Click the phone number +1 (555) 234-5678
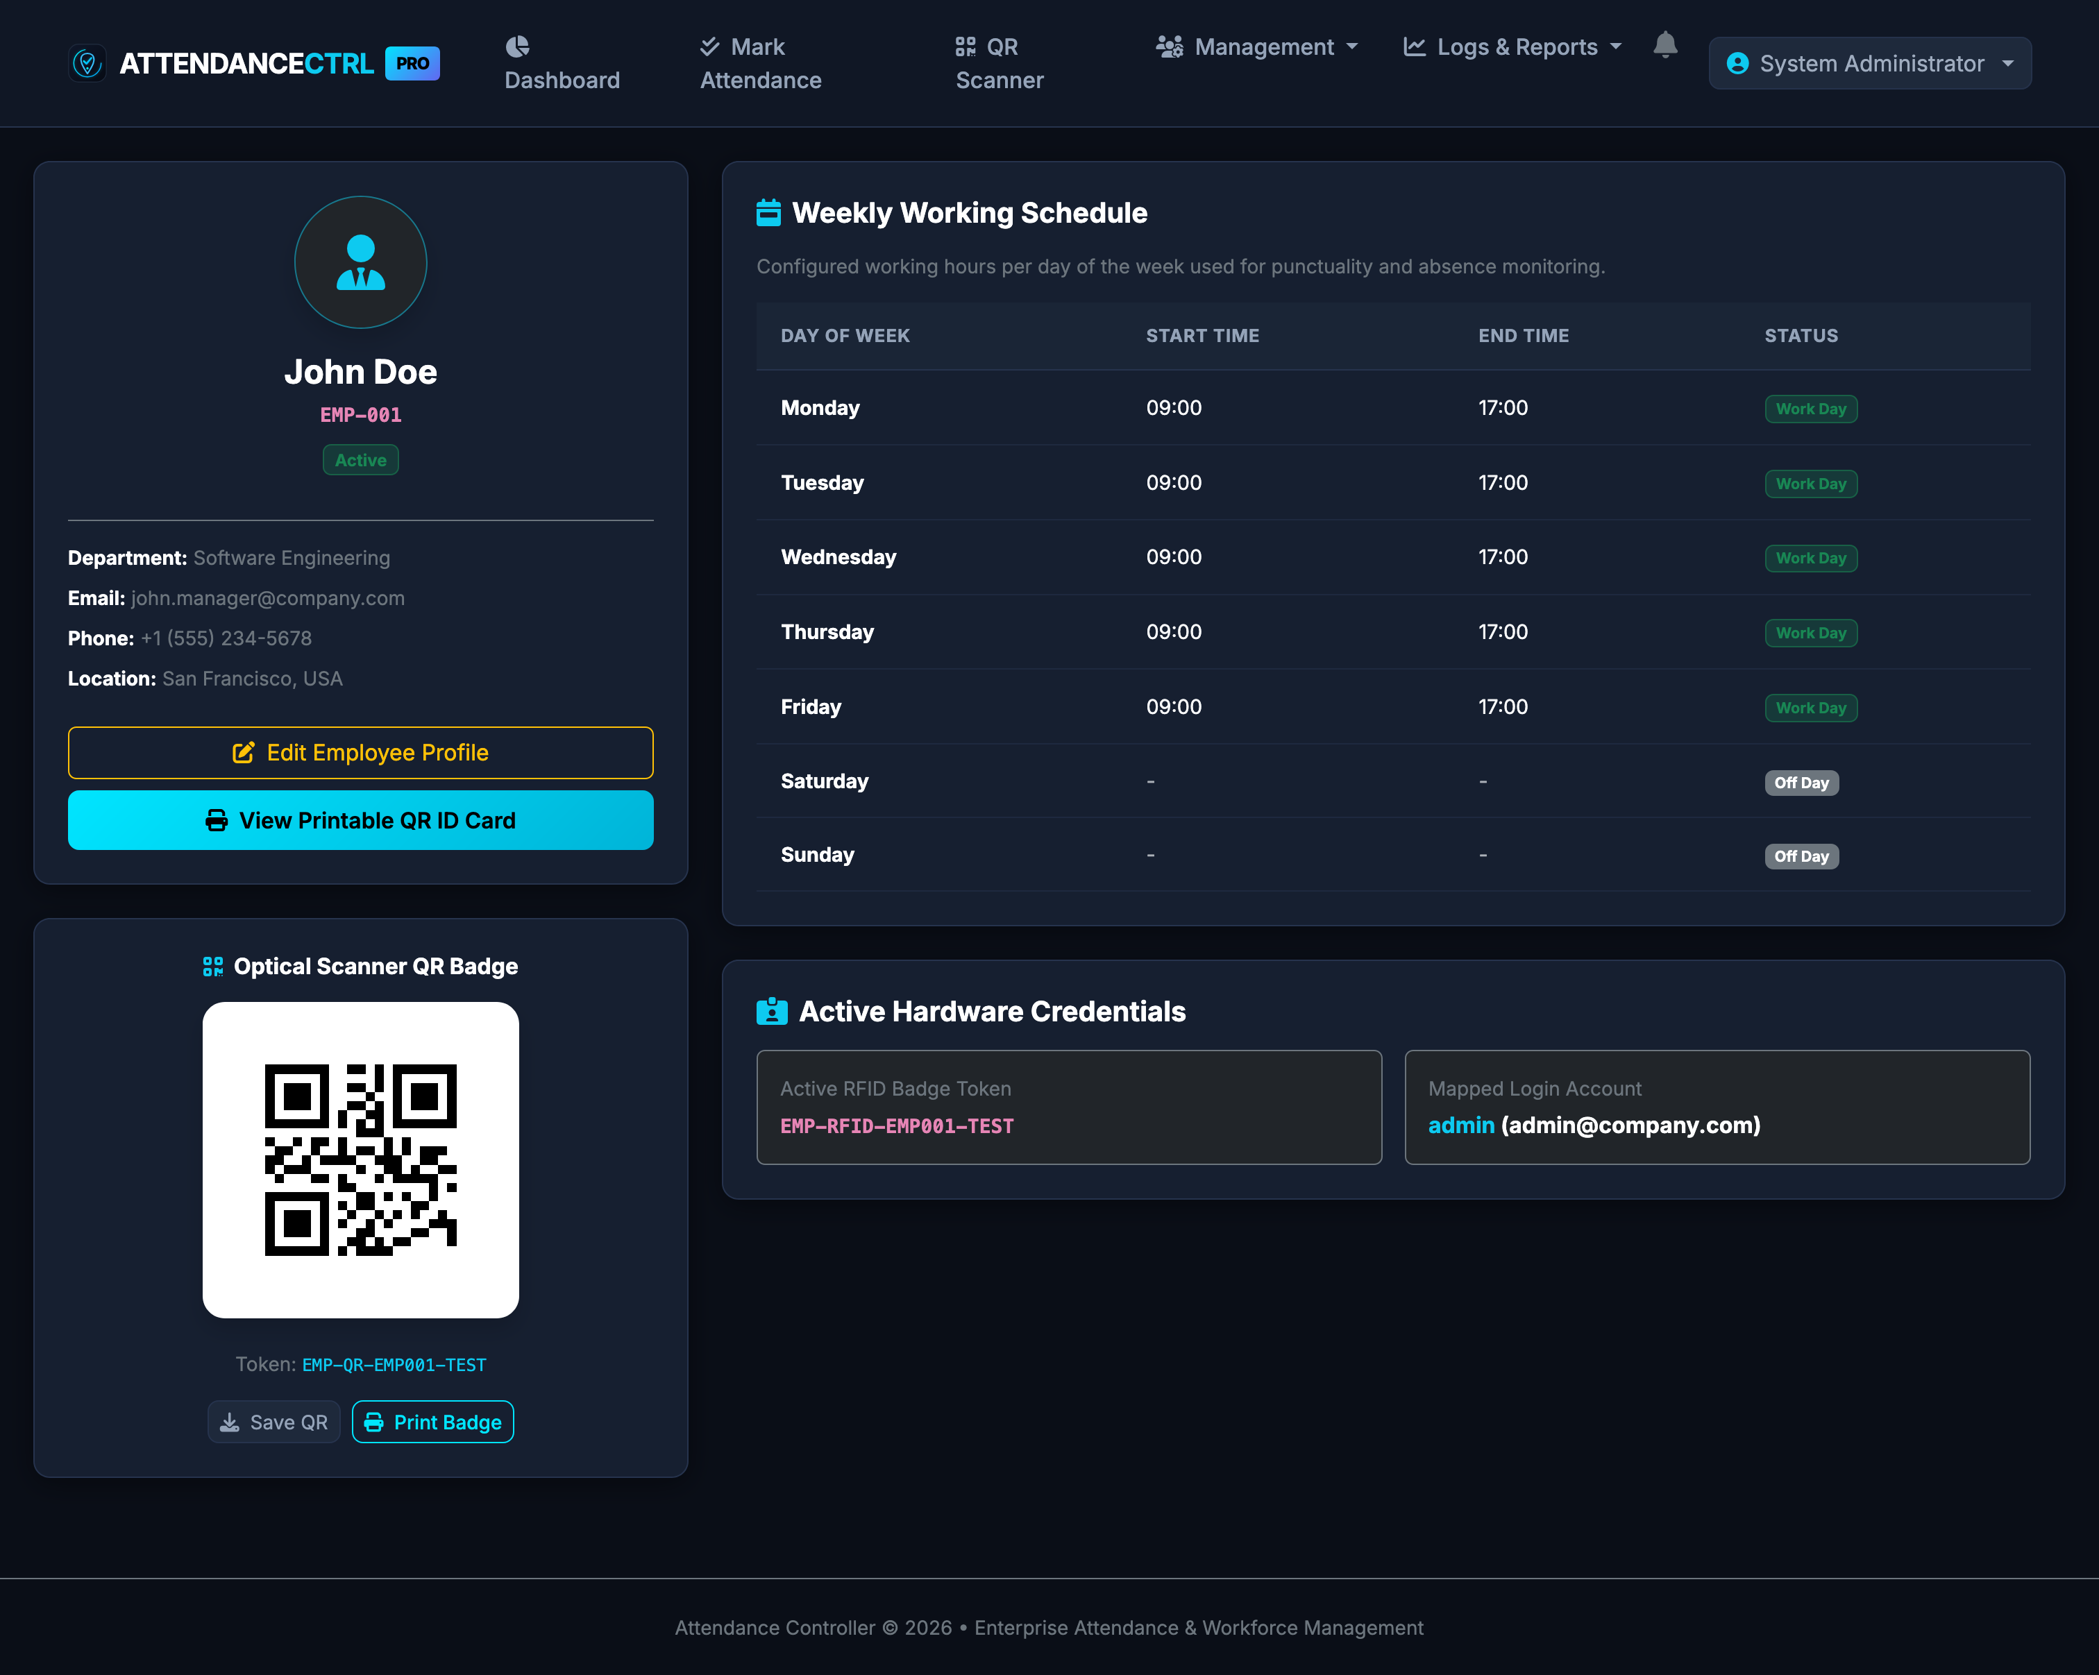 tap(226, 638)
